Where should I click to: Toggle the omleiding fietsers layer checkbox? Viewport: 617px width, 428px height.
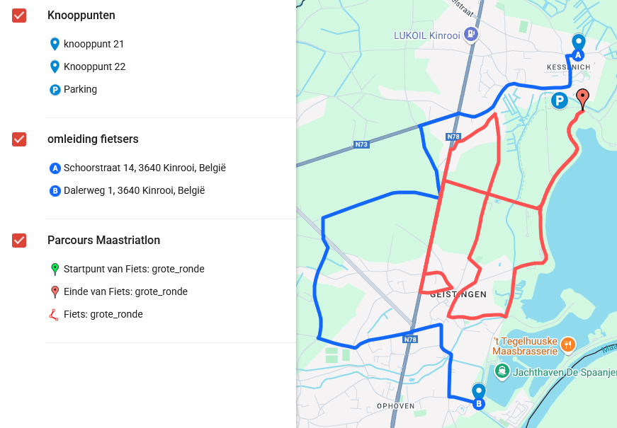coord(19,139)
